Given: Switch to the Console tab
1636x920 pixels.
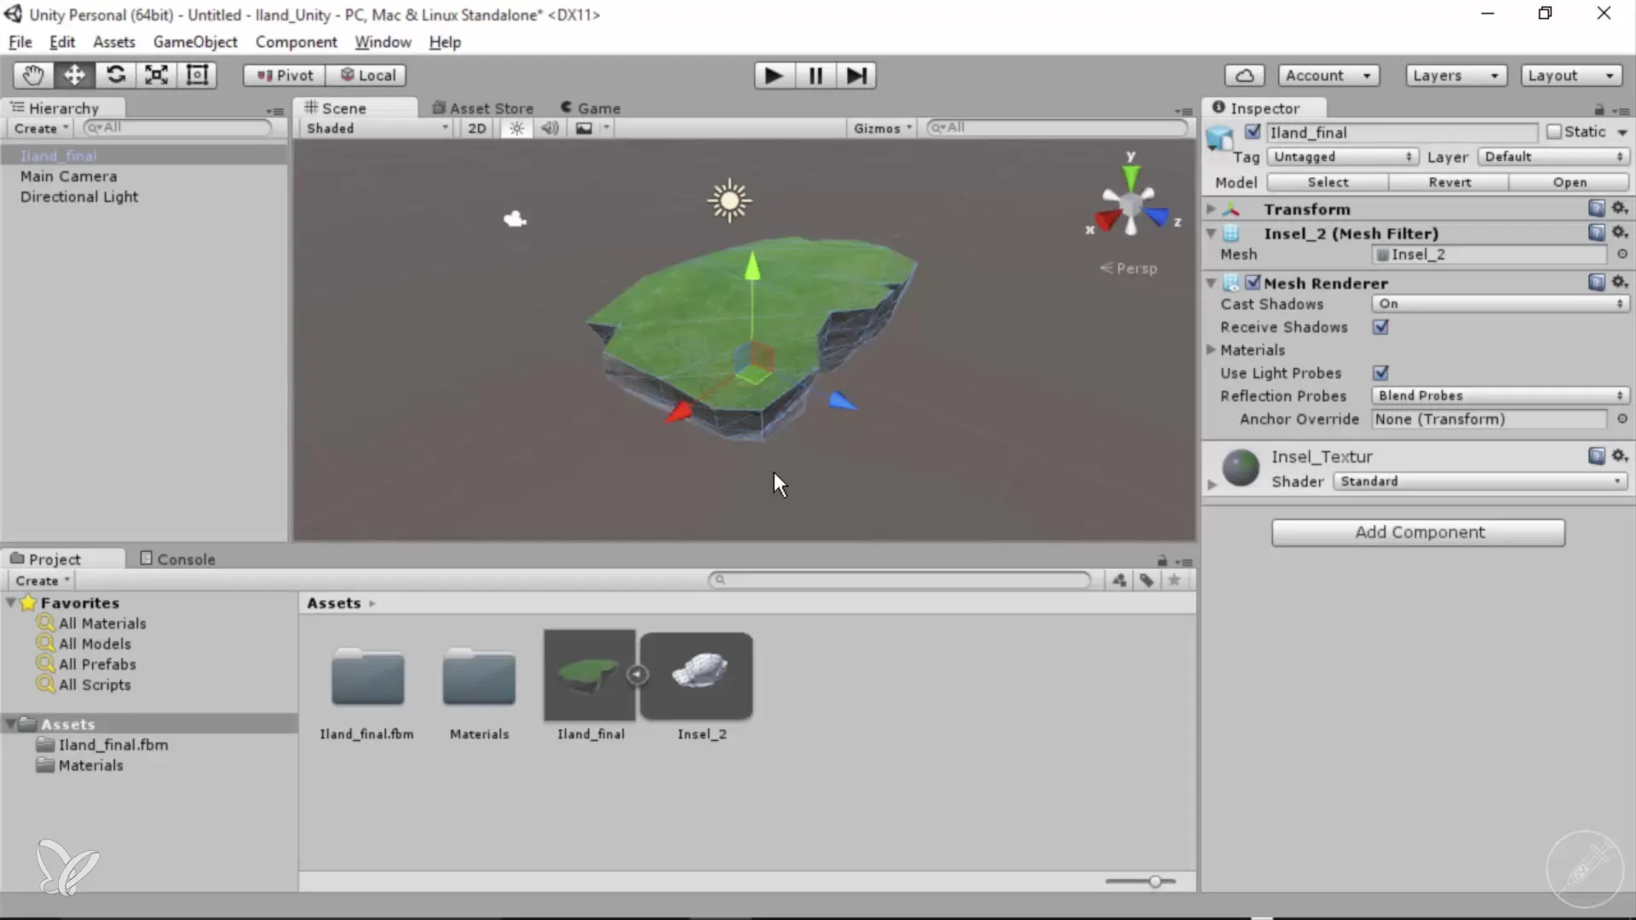Looking at the screenshot, I should 177,559.
